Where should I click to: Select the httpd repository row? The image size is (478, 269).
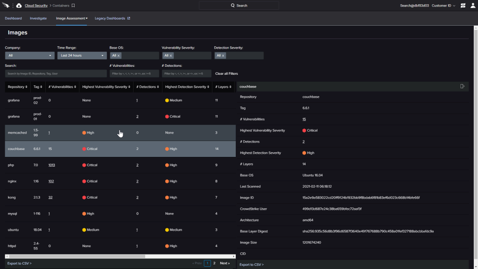tap(120, 246)
